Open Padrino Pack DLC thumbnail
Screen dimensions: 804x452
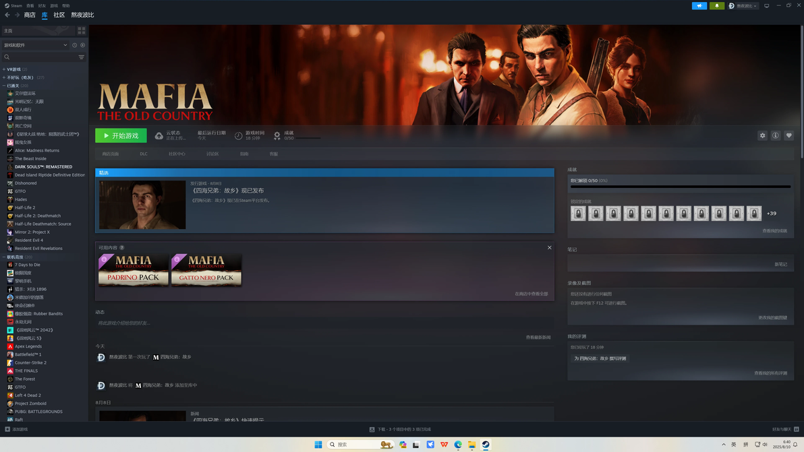point(134,269)
